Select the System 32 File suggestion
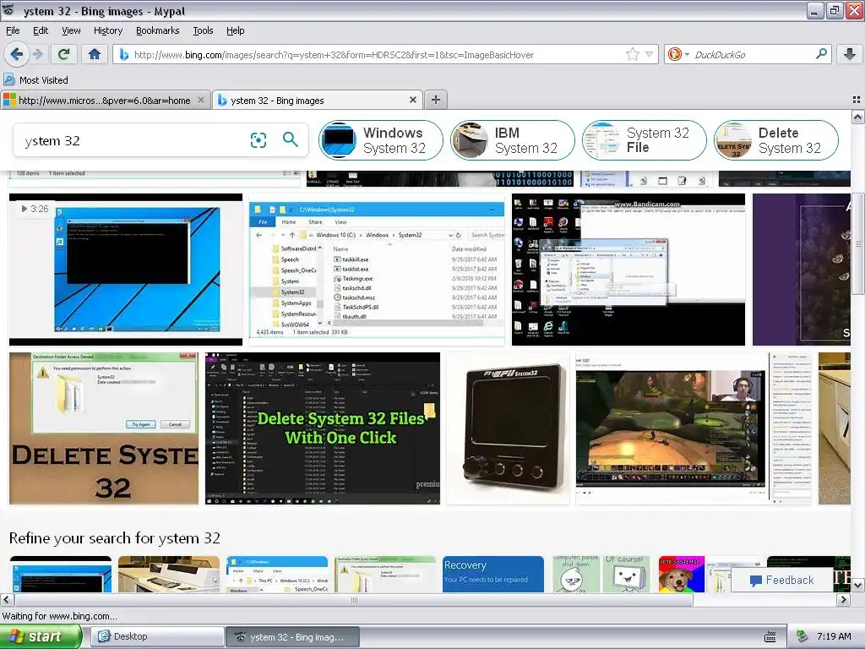865x649 pixels. [645, 140]
